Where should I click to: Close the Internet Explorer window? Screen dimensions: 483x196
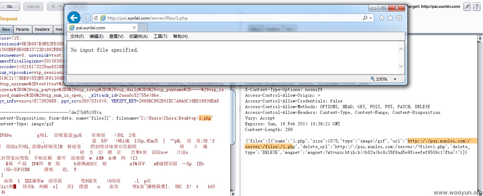(x=396, y=8)
